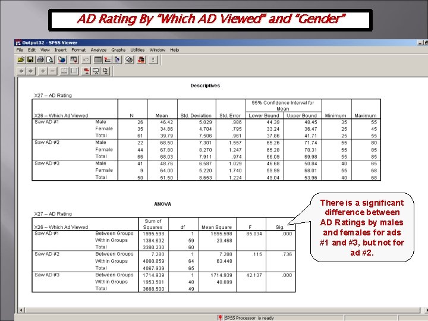Viewport: 428px width, 321px height.
Task: Click the Use Sets overlapping circles icon
Action: (x=130, y=59)
